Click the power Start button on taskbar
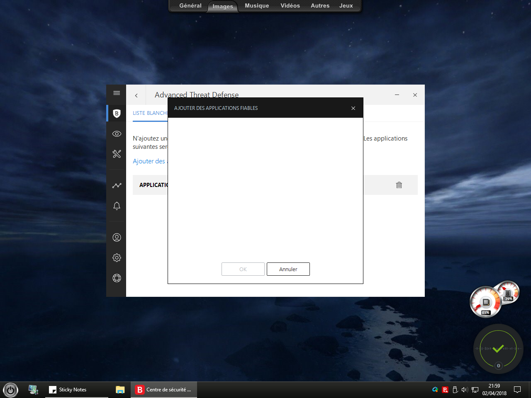The height and width of the screenshot is (398, 531). (x=10, y=390)
